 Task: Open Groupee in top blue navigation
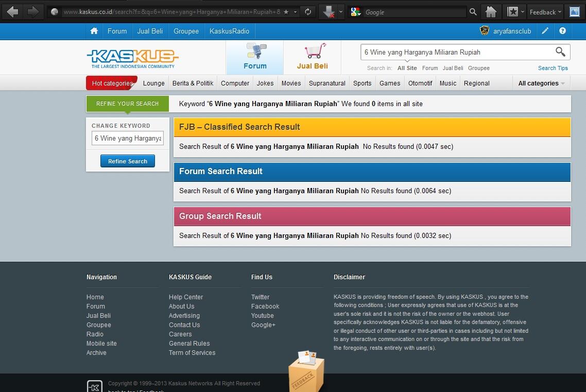186,31
